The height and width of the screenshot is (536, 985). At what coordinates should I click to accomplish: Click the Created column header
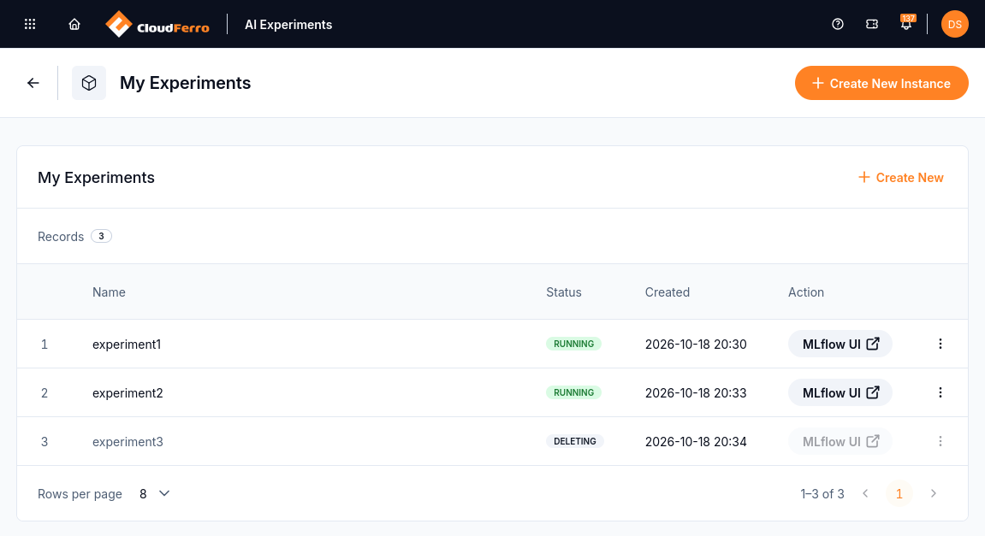coord(668,292)
